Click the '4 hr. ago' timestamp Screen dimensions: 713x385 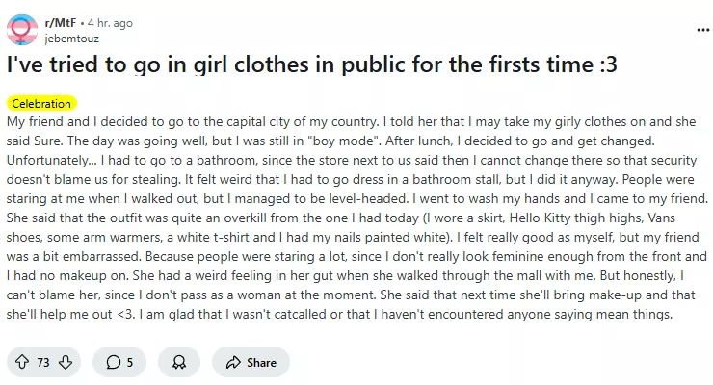(x=109, y=22)
